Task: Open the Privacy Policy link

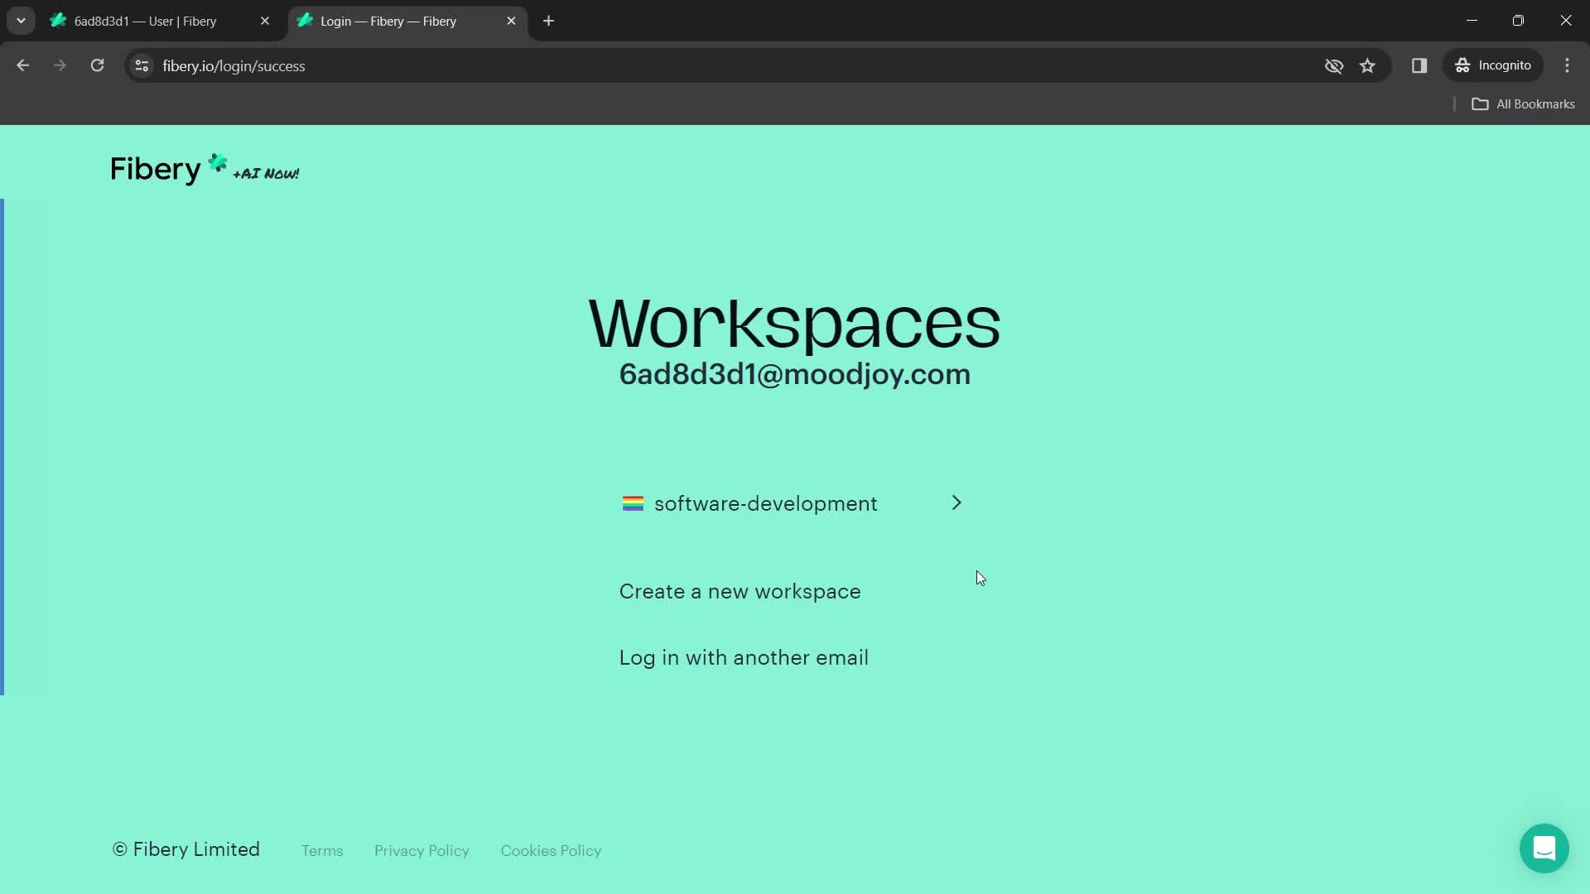Action: coord(422,851)
